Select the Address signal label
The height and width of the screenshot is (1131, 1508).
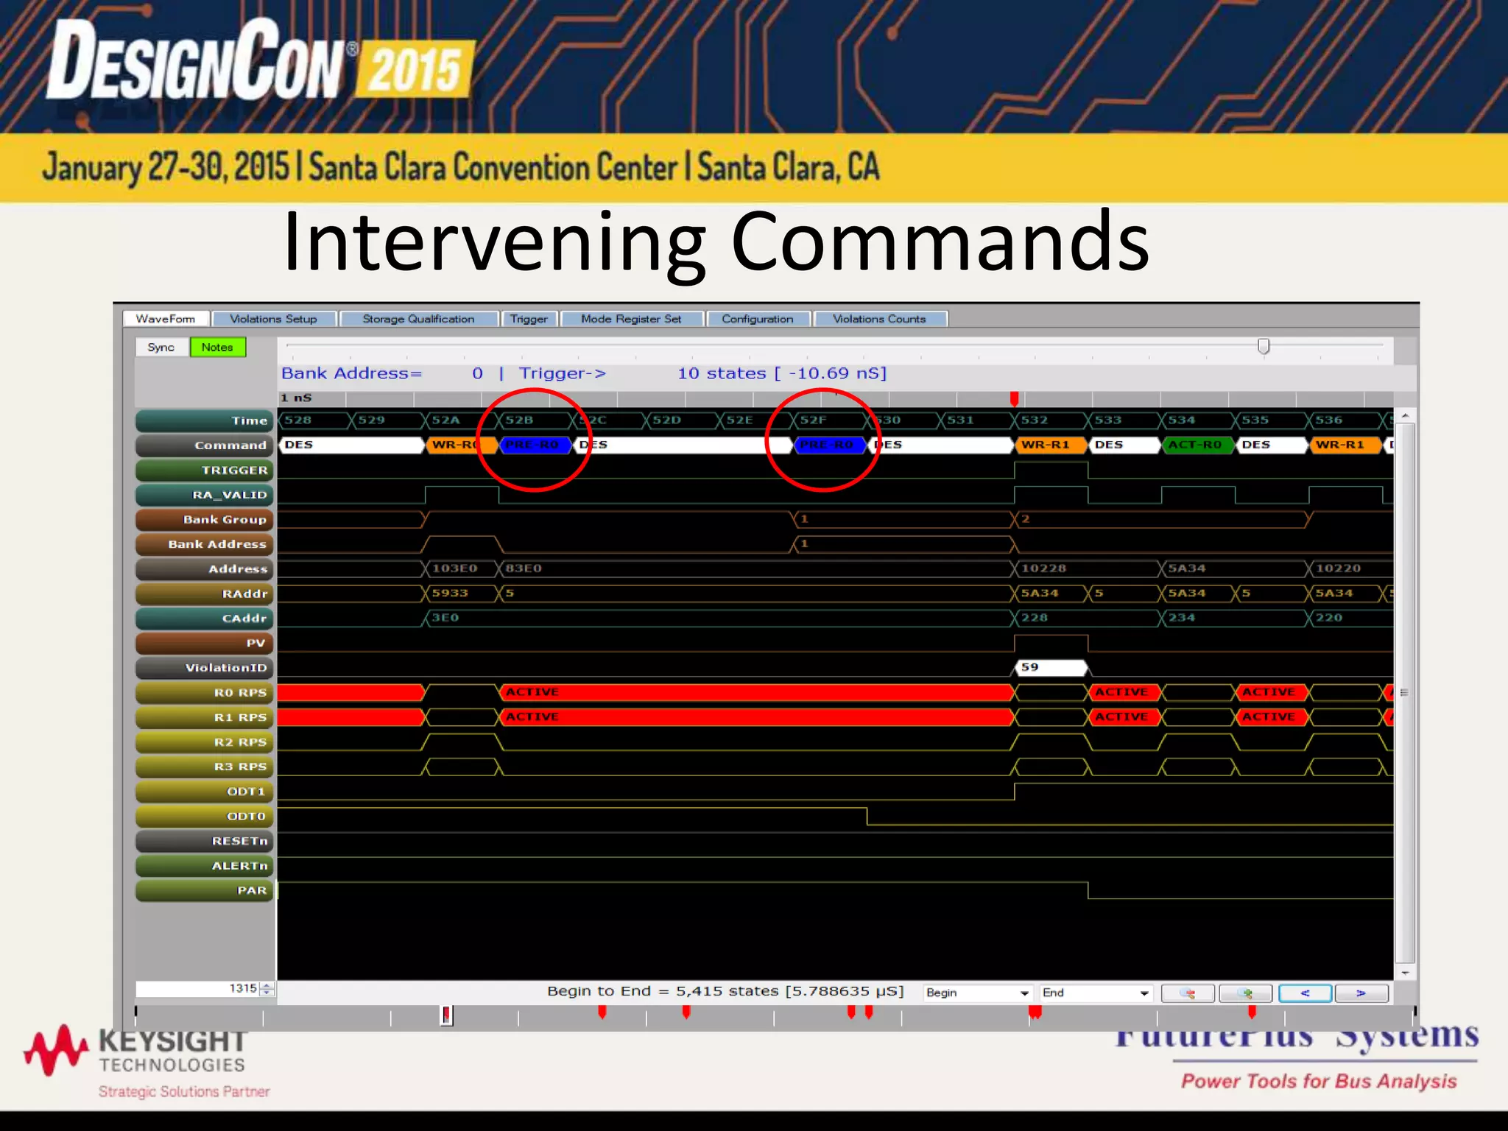coord(205,569)
